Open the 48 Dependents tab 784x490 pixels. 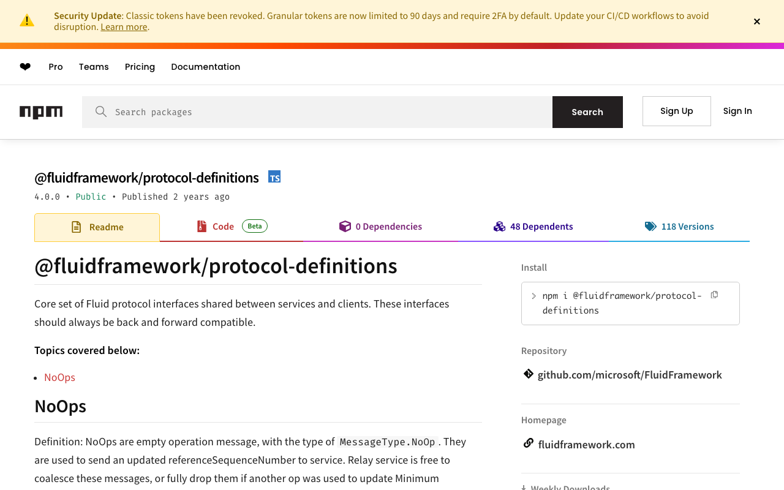pos(533,227)
